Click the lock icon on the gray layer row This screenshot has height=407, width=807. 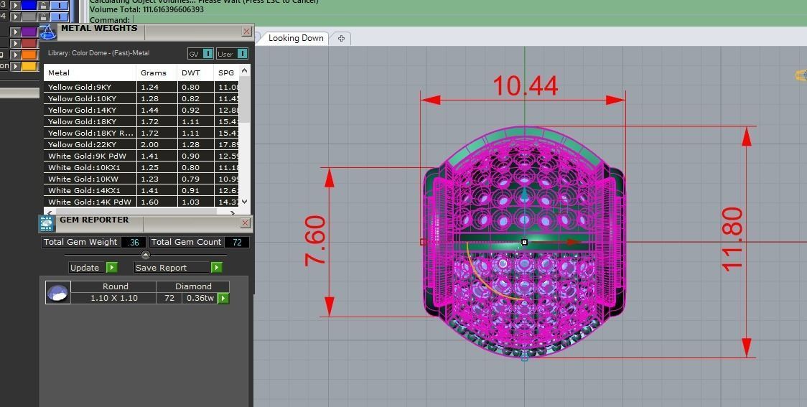pyautogui.click(x=43, y=17)
